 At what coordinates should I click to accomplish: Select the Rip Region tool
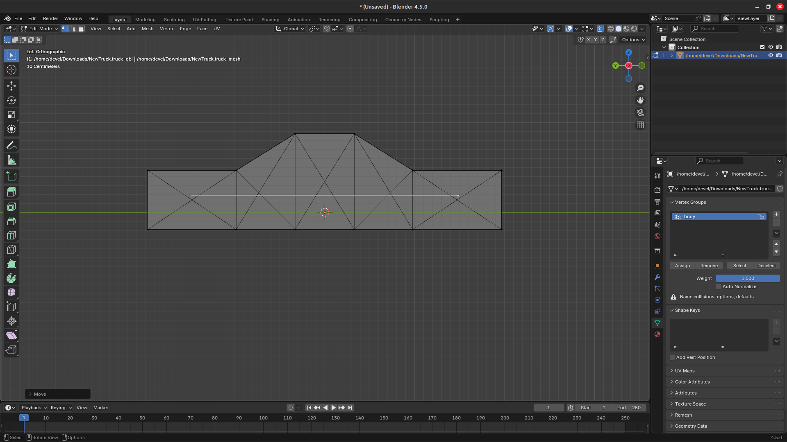(x=11, y=350)
